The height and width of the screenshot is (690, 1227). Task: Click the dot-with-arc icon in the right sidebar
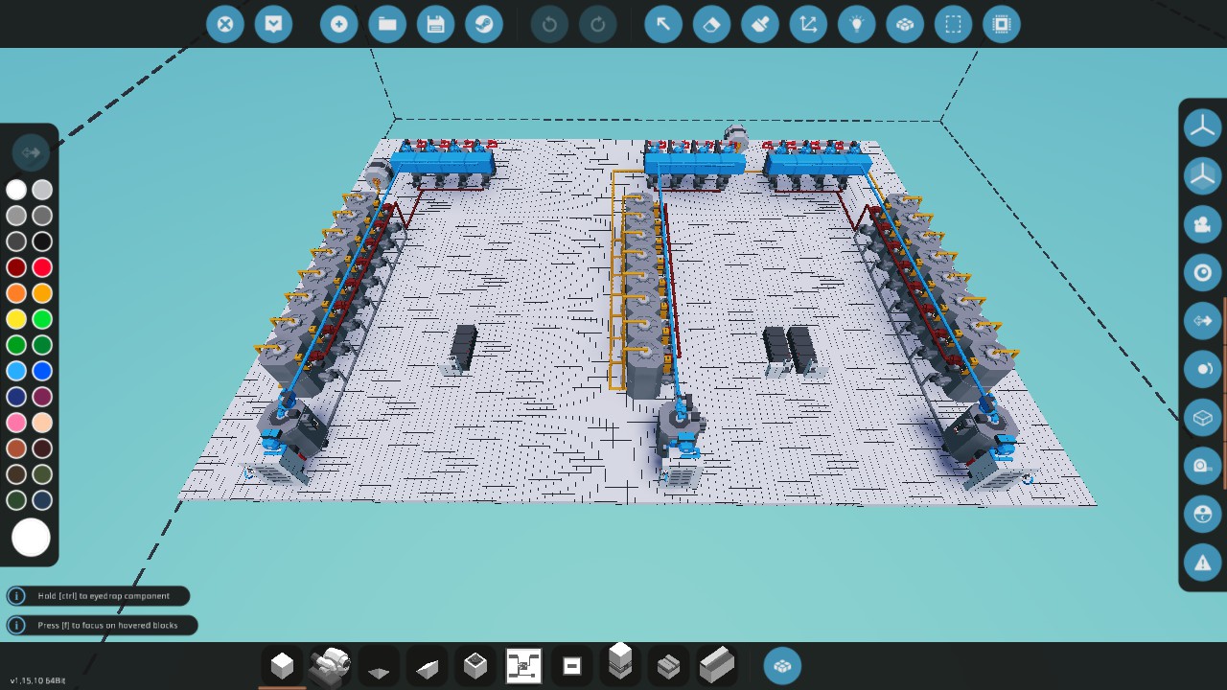pos(1202,369)
